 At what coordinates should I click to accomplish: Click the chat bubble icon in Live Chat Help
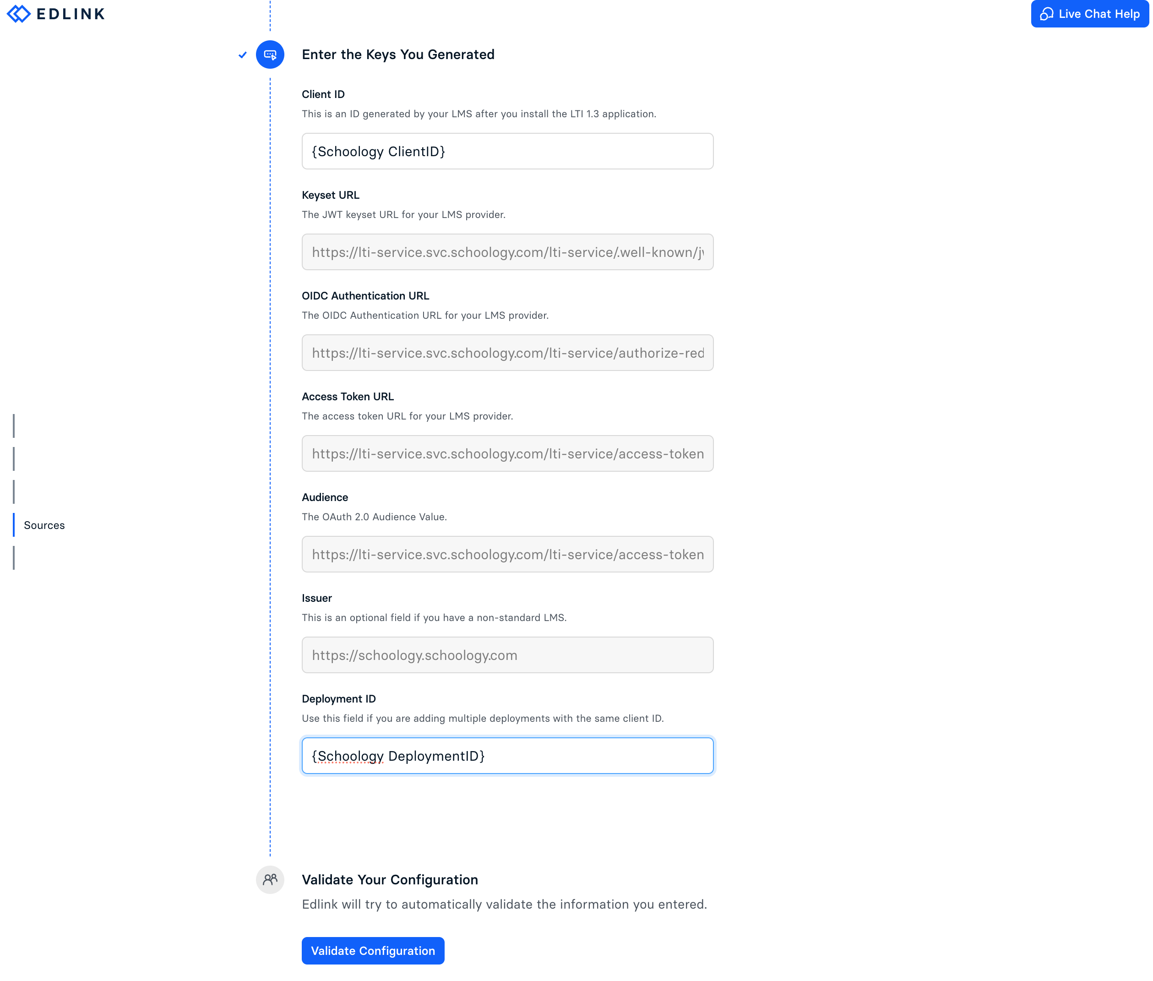1047,13
